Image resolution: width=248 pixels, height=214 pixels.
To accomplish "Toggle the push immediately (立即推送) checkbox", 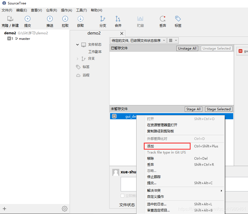I will 122,196.
